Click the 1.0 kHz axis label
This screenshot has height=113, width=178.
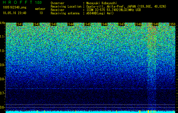pyautogui.click(x=3, y=51)
